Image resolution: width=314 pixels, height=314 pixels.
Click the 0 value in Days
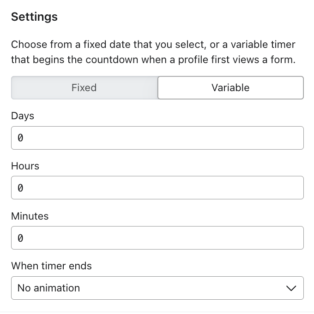[x=20, y=138]
